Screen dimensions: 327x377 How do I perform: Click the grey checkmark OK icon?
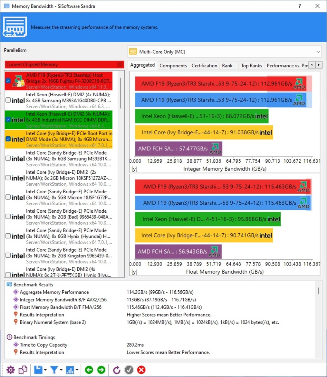(x=129, y=370)
